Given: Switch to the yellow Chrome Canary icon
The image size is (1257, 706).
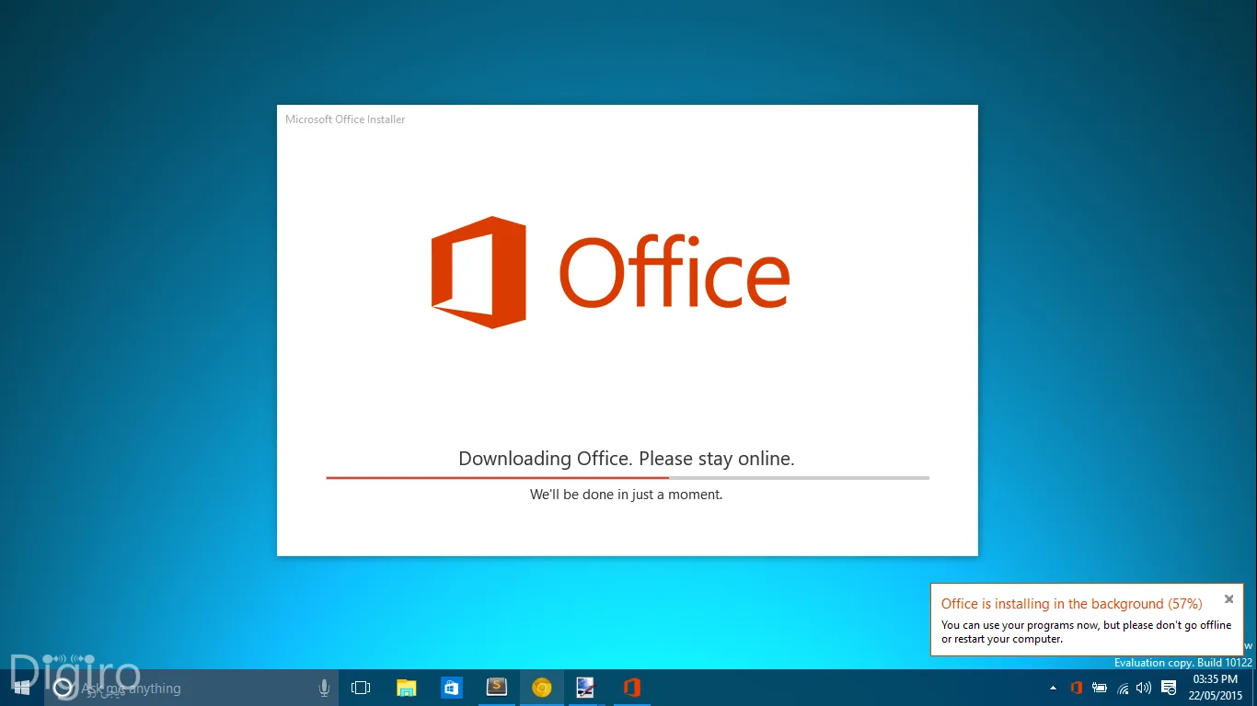Looking at the screenshot, I should pyautogui.click(x=542, y=688).
